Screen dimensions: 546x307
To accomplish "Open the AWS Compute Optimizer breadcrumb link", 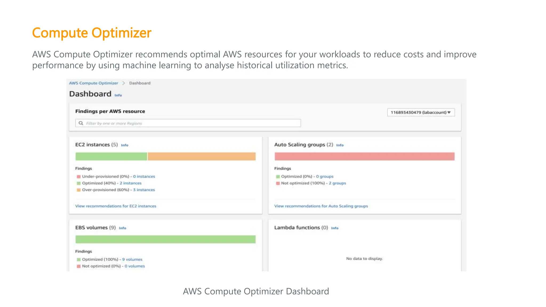I will click(94, 83).
